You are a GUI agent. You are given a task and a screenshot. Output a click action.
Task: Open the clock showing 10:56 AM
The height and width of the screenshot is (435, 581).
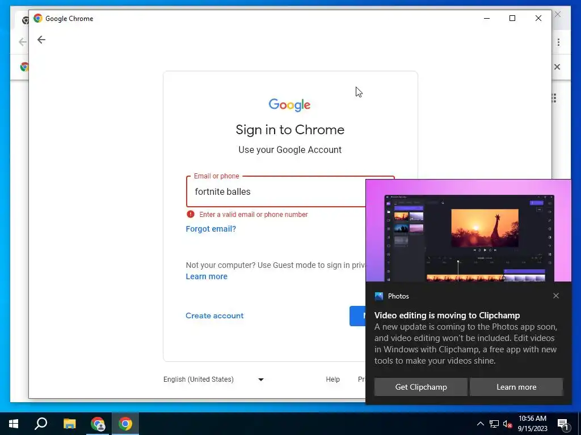pyautogui.click(x=532, y=424)
